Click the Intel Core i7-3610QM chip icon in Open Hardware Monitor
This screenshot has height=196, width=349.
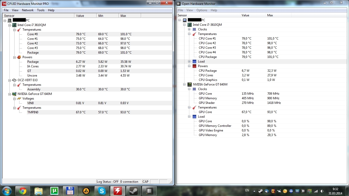tap(190, 25)
